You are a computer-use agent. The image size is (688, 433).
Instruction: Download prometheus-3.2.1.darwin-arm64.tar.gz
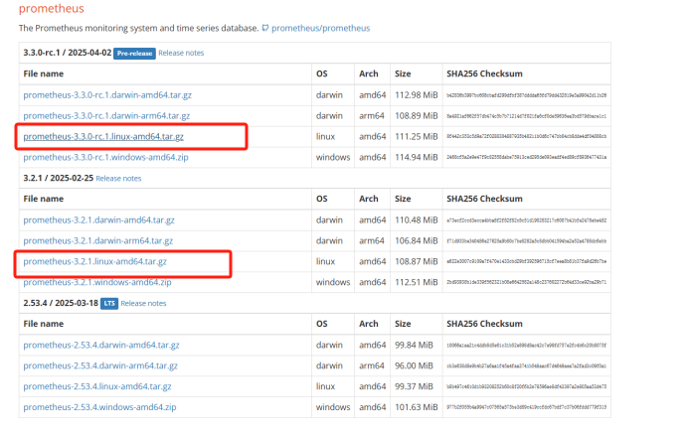click(x=97, y=240)
